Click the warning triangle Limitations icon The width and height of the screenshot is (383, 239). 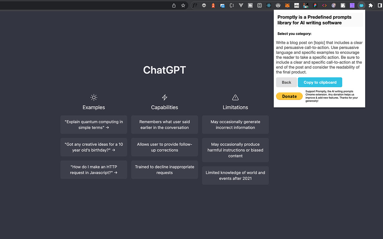[x=235, y=97]
